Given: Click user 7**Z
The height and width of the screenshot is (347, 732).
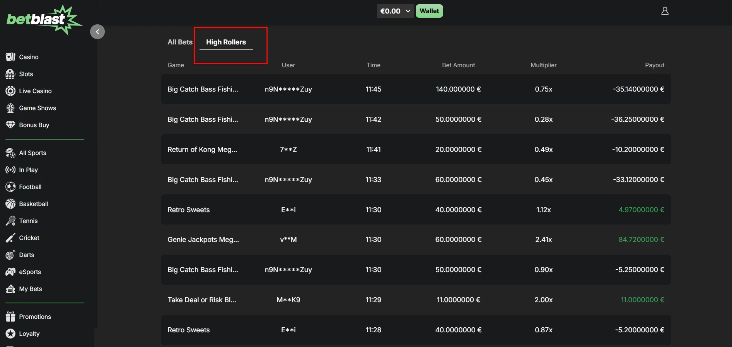Looking at the screenshot, I should [288, 149].
